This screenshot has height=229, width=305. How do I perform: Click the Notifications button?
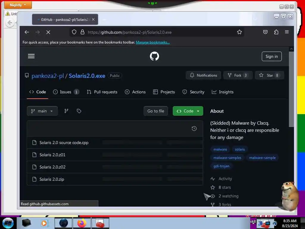click(x=203, y=75)
